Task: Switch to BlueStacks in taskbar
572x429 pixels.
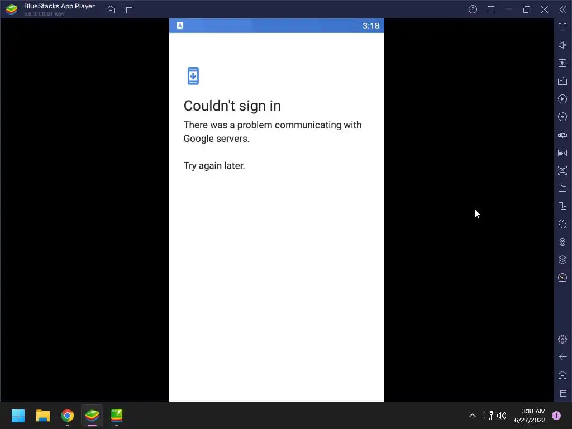Action: pyautogui.click(x=92, y=416)
